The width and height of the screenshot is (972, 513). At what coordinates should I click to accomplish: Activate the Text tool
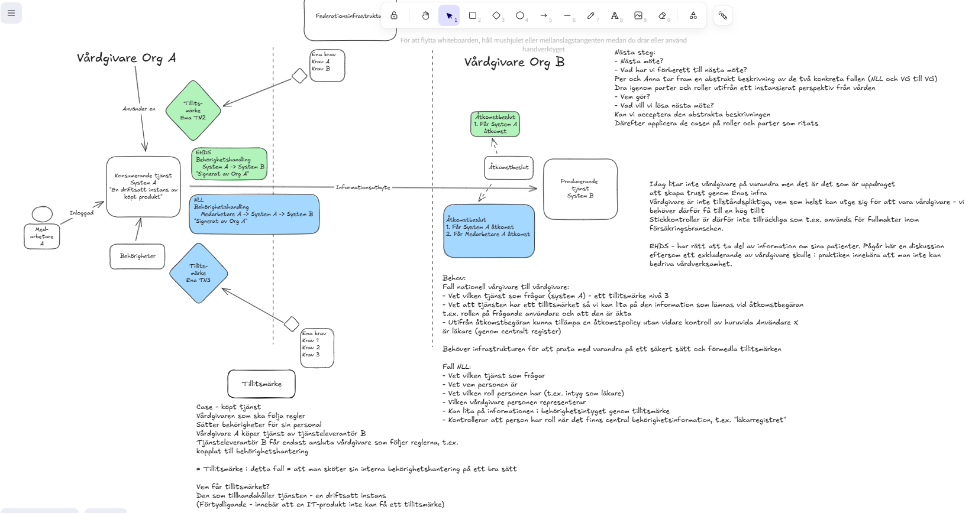pos(615,15)
